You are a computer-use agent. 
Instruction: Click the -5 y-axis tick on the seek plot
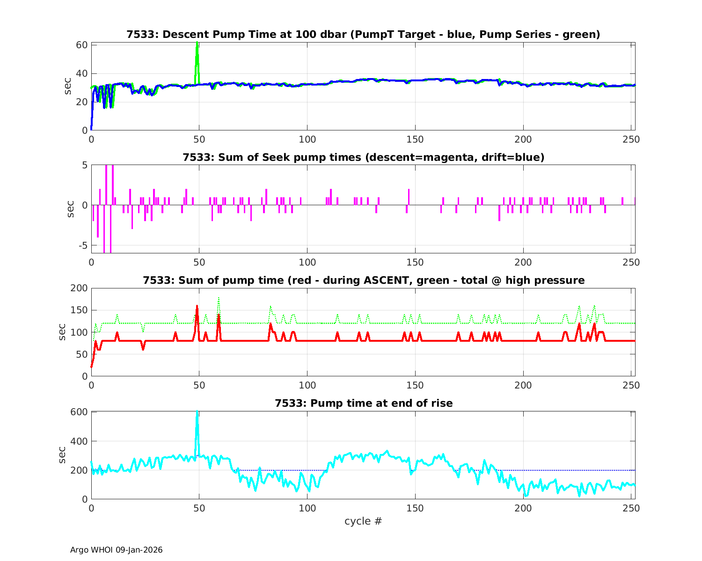point(82,245)
